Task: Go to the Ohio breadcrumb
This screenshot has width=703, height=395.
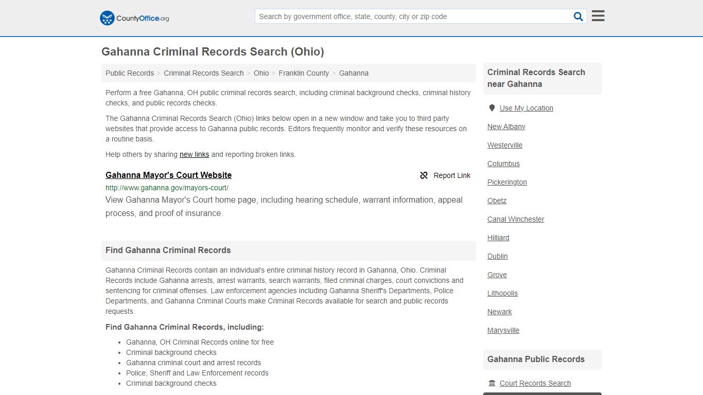Action: (x=261, y=73)
